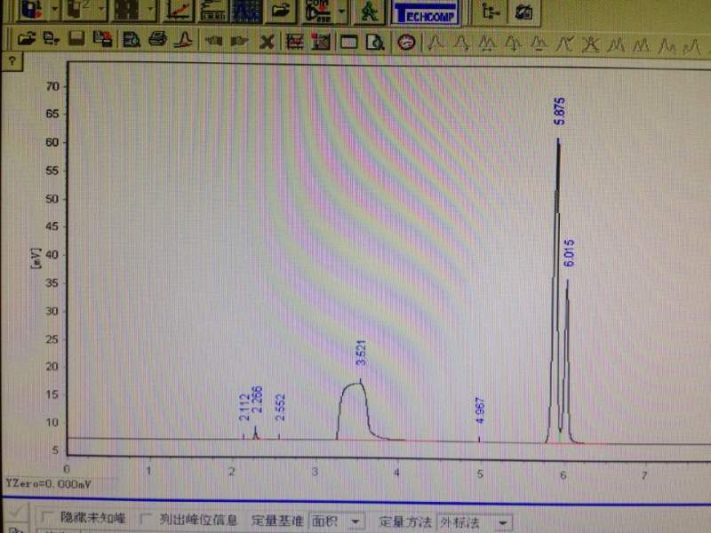Click the TECHCOMP logo button
Viewport: 711px width, 533px height.
426,13
